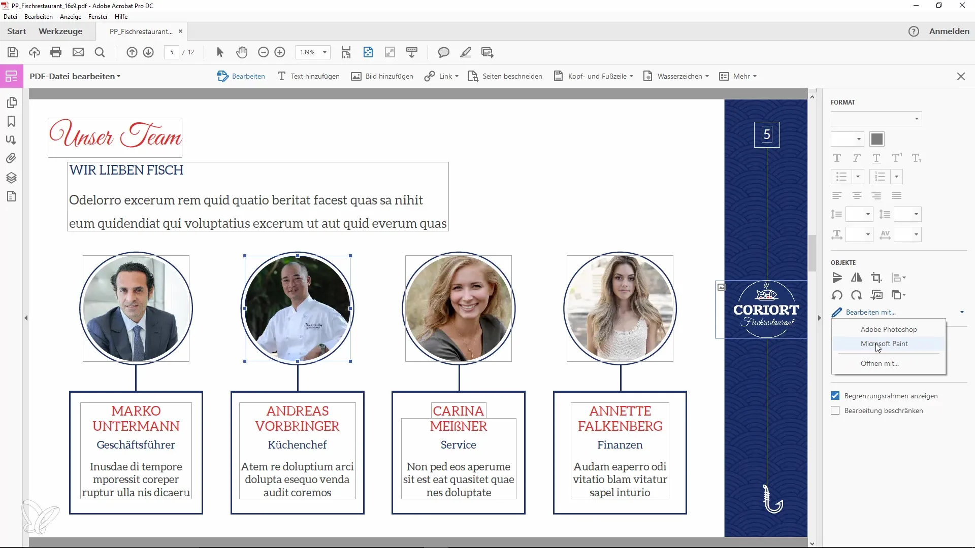This screenshot has width=975, height=548.
Task: Open the search magnifier tool
Action: [x=100, y=52]
